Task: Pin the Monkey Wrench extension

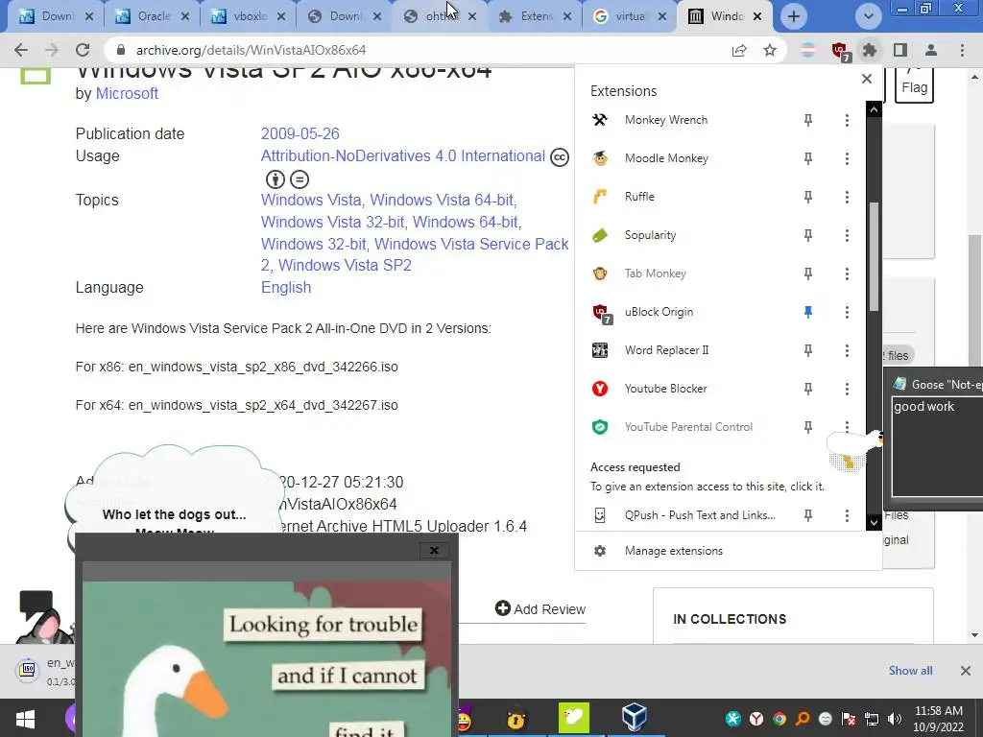Action: (808, 120)
